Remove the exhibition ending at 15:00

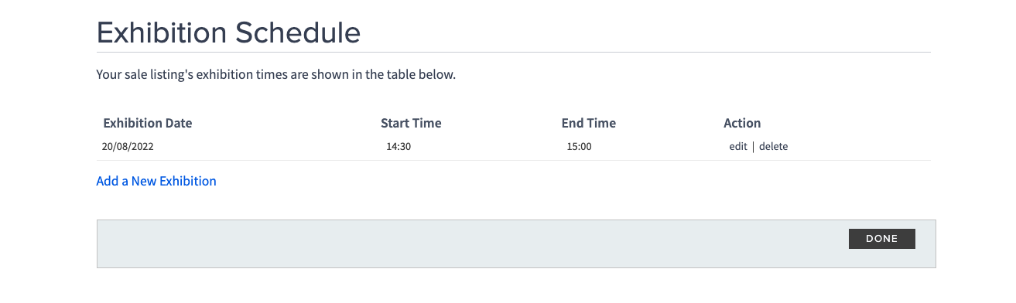pos(773,146)
